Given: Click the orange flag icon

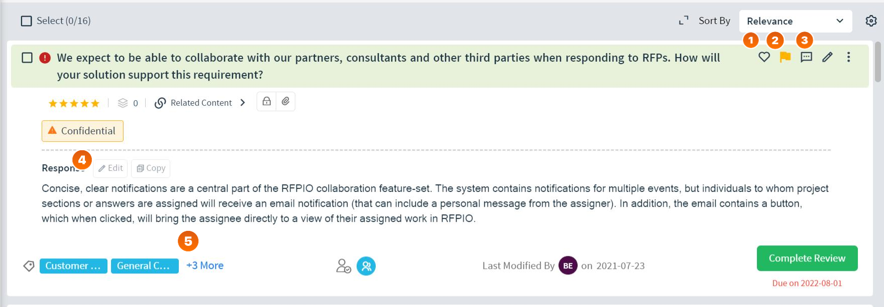Looking at the screenshot, I should (785, 57).
